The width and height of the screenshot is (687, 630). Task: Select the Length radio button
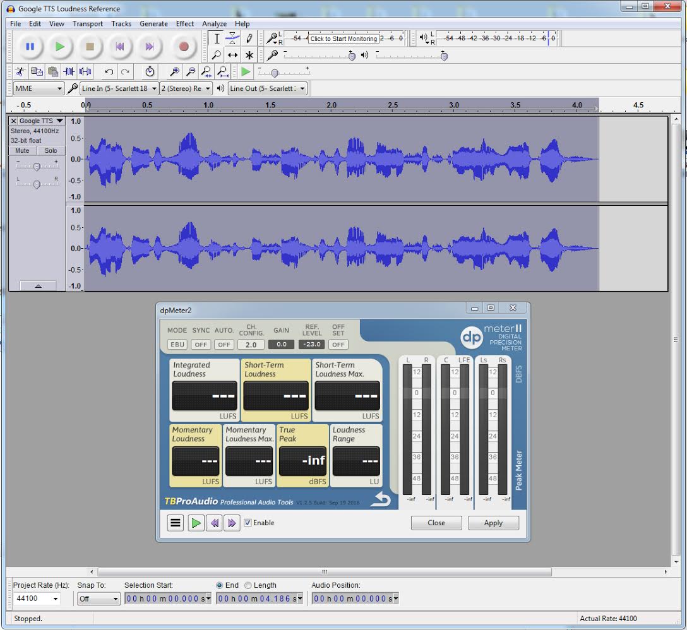[x=248, y=585]
